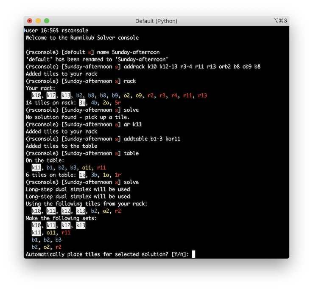Click the yellow '1o' table count
Viewport: 313px width, 290px height.
tap(106, 175)
